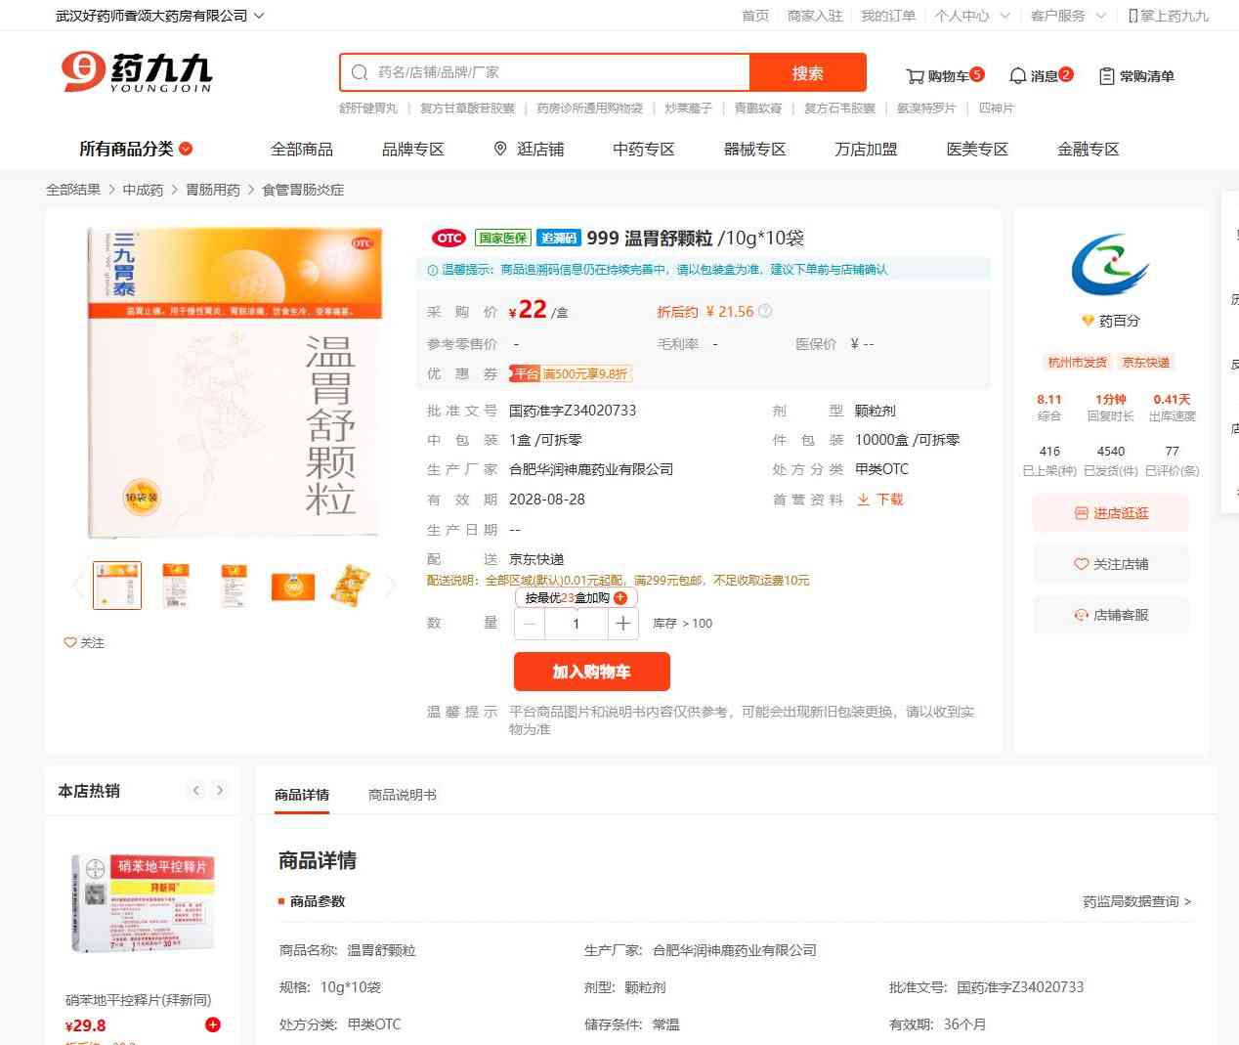Select the third product thumbnail image
1239x1045 pixels.
(x=235, y=586)
